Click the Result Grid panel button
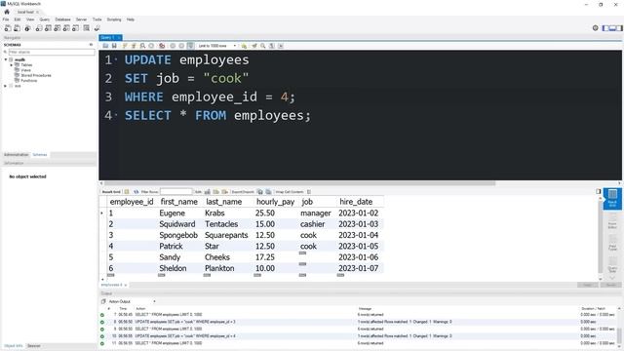The image size is (624, 351). (612, 198)
